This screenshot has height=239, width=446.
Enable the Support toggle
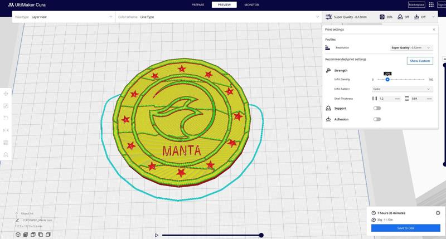[x=377, y=108]
